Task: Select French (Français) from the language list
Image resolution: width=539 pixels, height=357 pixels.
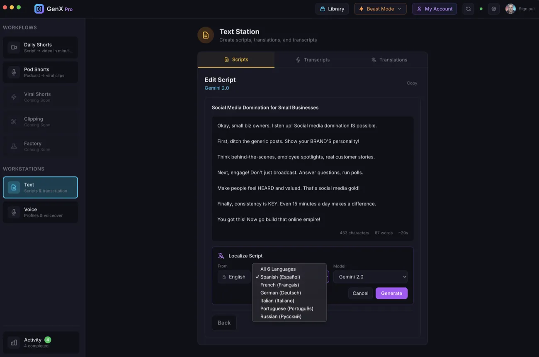Action: pyautogui.click(x=279, y=285)
